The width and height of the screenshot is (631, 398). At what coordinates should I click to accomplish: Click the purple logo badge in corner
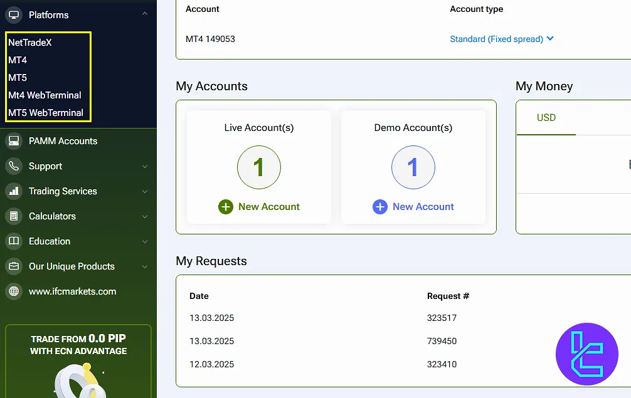(x=586, y=354)
